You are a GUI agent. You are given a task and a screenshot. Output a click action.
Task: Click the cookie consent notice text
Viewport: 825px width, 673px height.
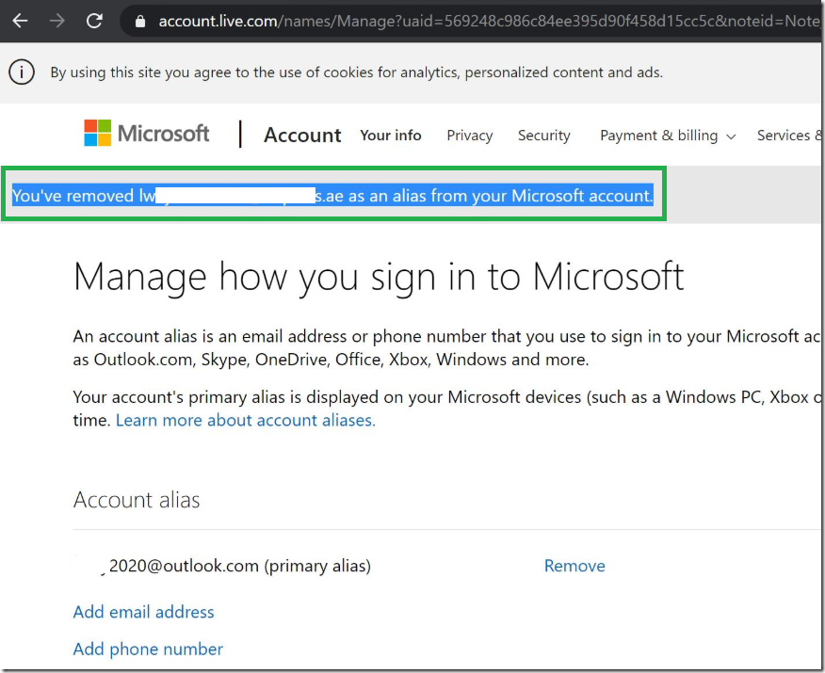click(357, 72)
